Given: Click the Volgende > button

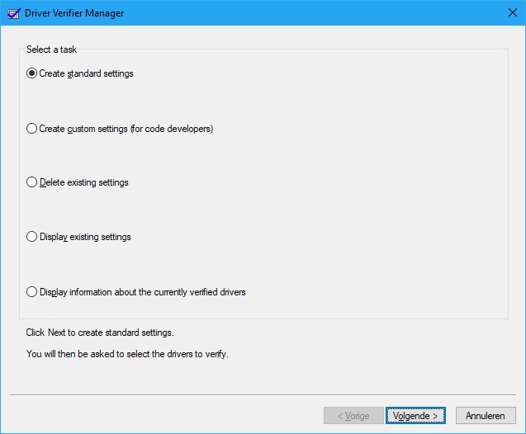Looking at the screenshot, I should (415, 416).
